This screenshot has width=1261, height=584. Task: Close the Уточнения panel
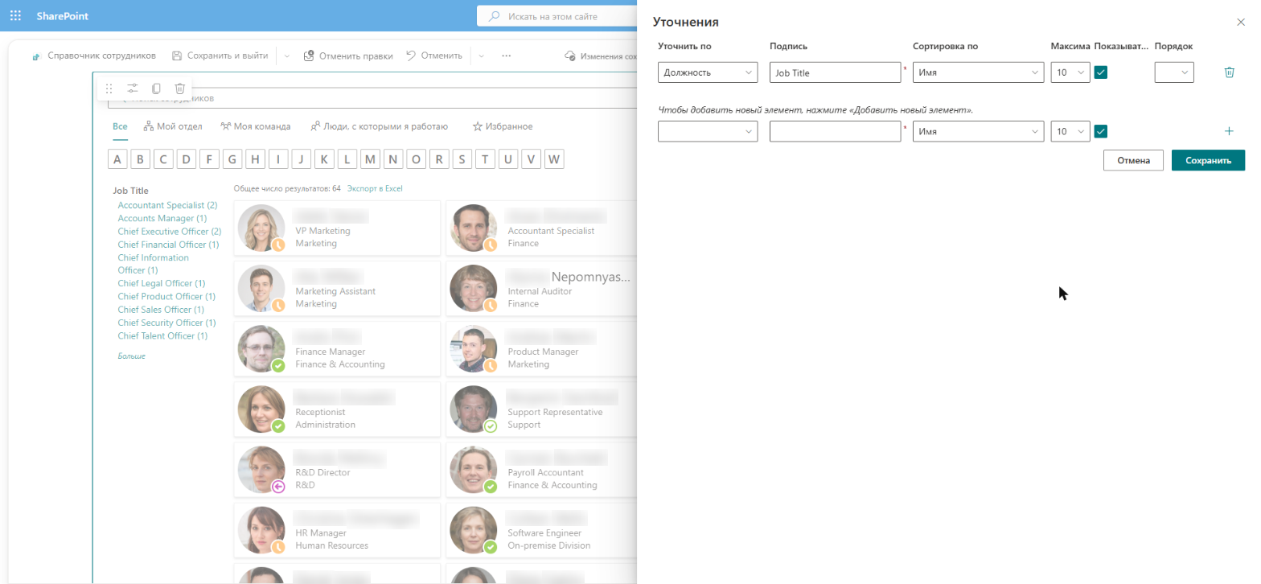pyautogui.click(x=1241, y=23)
